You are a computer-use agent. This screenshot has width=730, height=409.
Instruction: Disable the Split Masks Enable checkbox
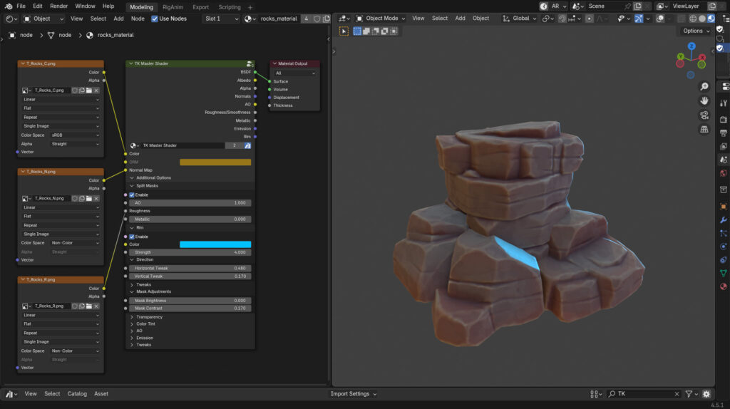[x=132, y=195]
